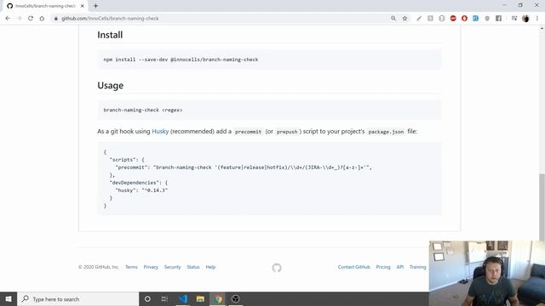This screenshot has height=306, width=545.
Task: Go back to the previous page
Action: coord(8,19)
